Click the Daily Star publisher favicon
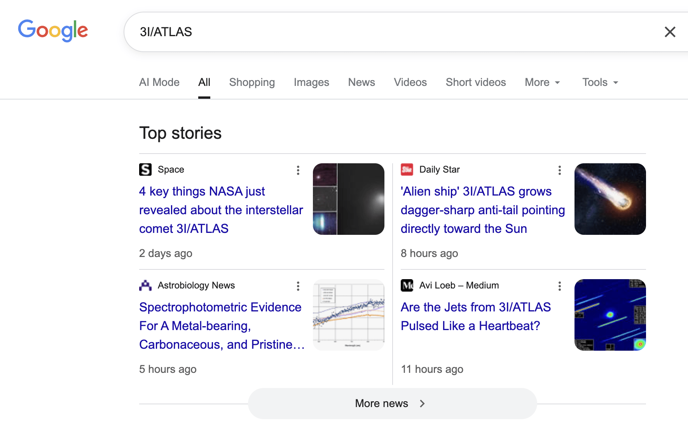Image resolution: width=688 pixels, height=423 pixels. 407,170
